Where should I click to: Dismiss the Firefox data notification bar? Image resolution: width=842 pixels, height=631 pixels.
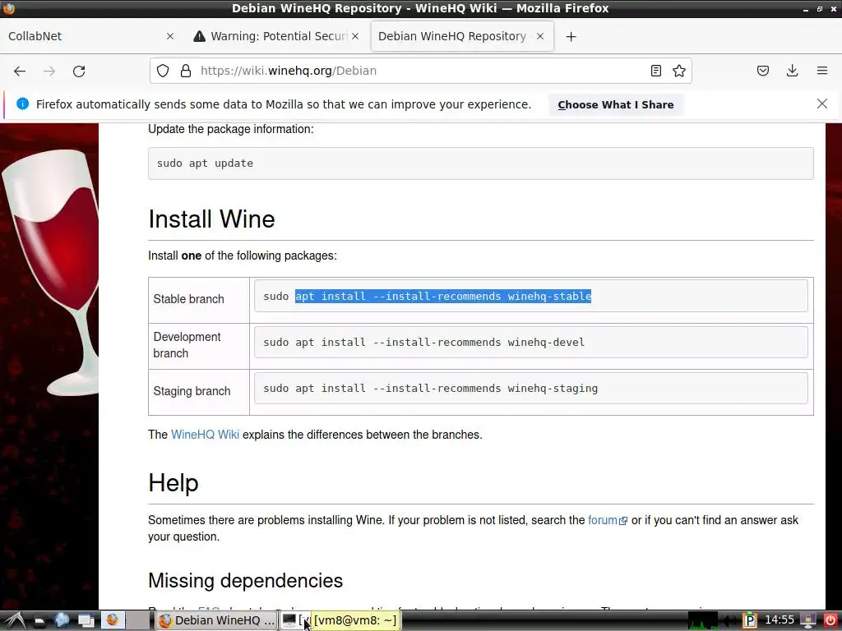822,104
